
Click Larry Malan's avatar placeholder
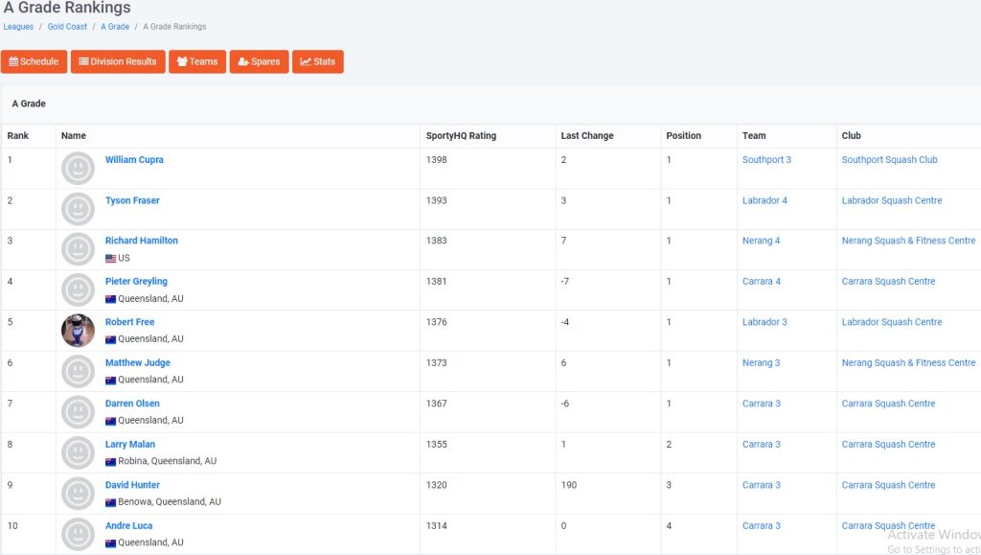pyautogui.click(x=79, y=452)
